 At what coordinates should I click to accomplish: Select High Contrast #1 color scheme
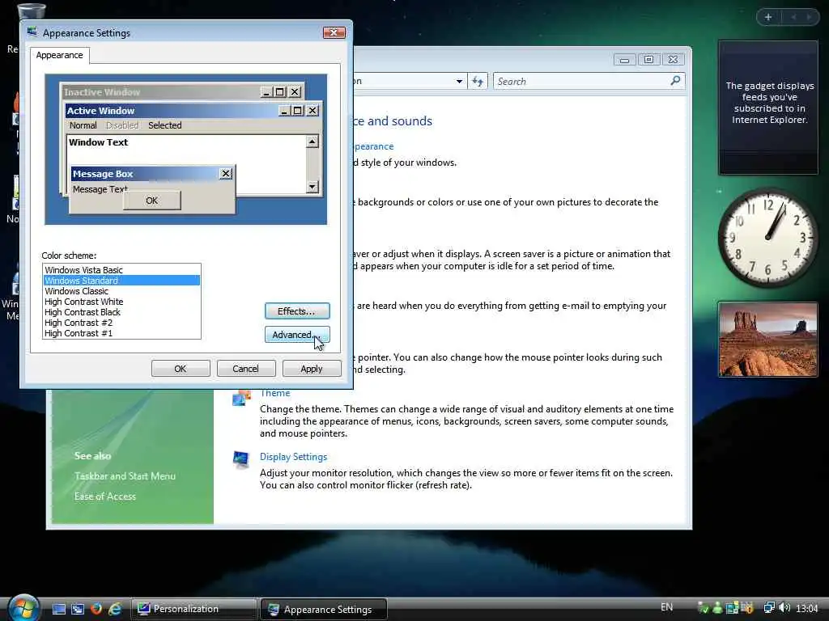(121, 333)
